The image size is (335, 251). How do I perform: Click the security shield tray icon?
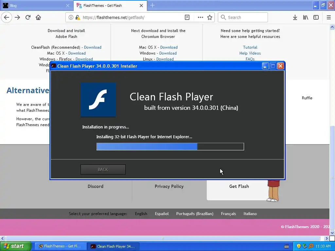click(299, 246)
